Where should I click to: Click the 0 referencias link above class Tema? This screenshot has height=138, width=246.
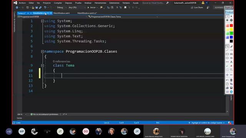[61, 61]
